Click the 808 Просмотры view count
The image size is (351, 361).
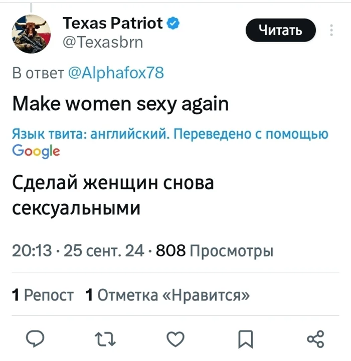215,250
